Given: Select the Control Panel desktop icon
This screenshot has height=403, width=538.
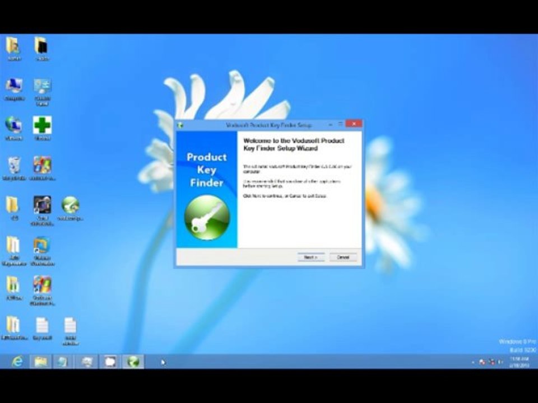Looking at the screenshot, I should pos(42,92).
